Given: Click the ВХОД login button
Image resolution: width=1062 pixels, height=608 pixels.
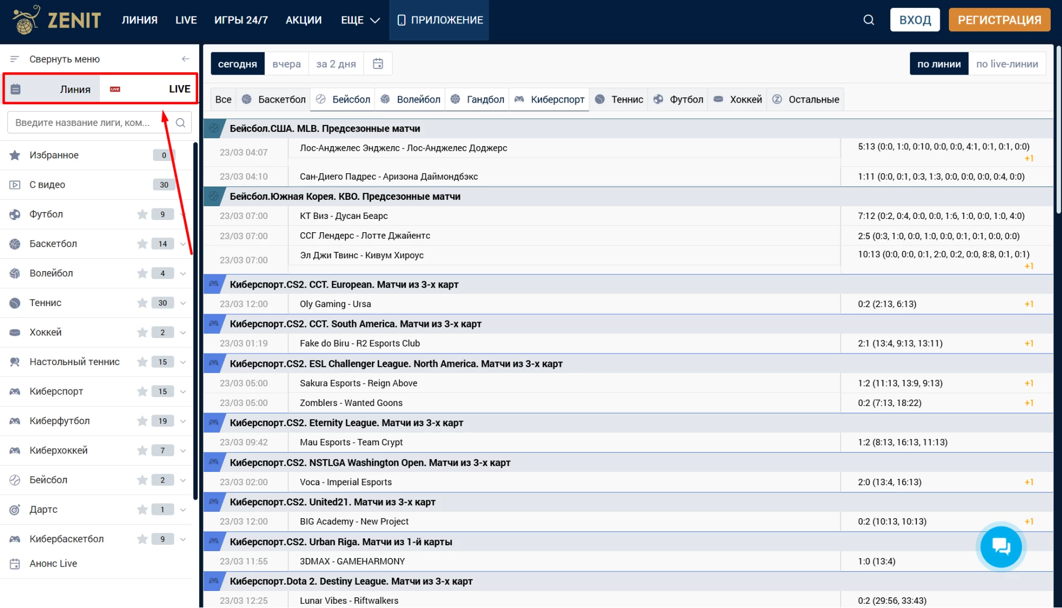Looking at the screenshot, I should (x=915, y=20).
